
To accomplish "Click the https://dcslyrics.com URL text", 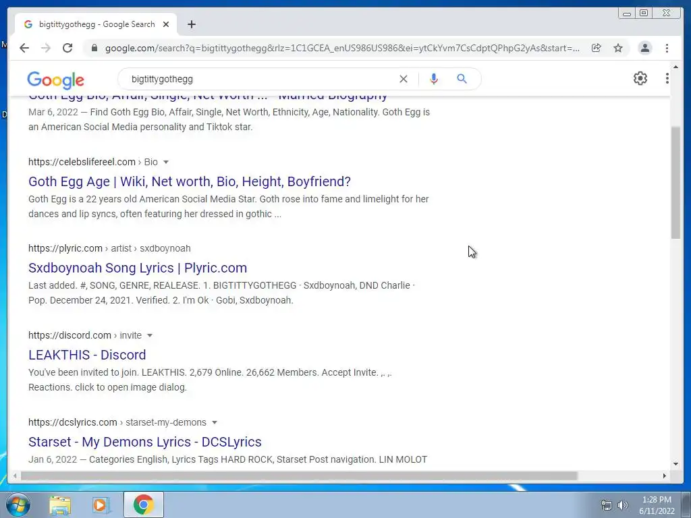I will click(x=73, y=422).
